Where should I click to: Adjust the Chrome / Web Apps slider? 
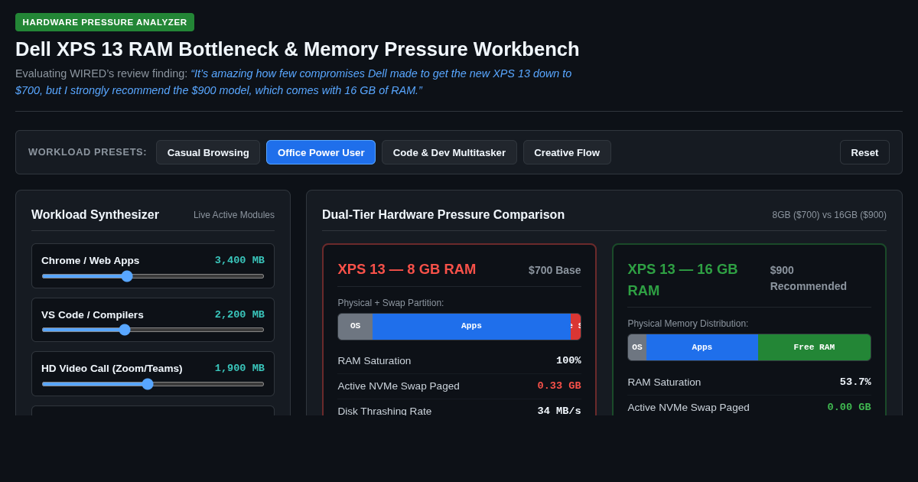(x=153, y=276)
